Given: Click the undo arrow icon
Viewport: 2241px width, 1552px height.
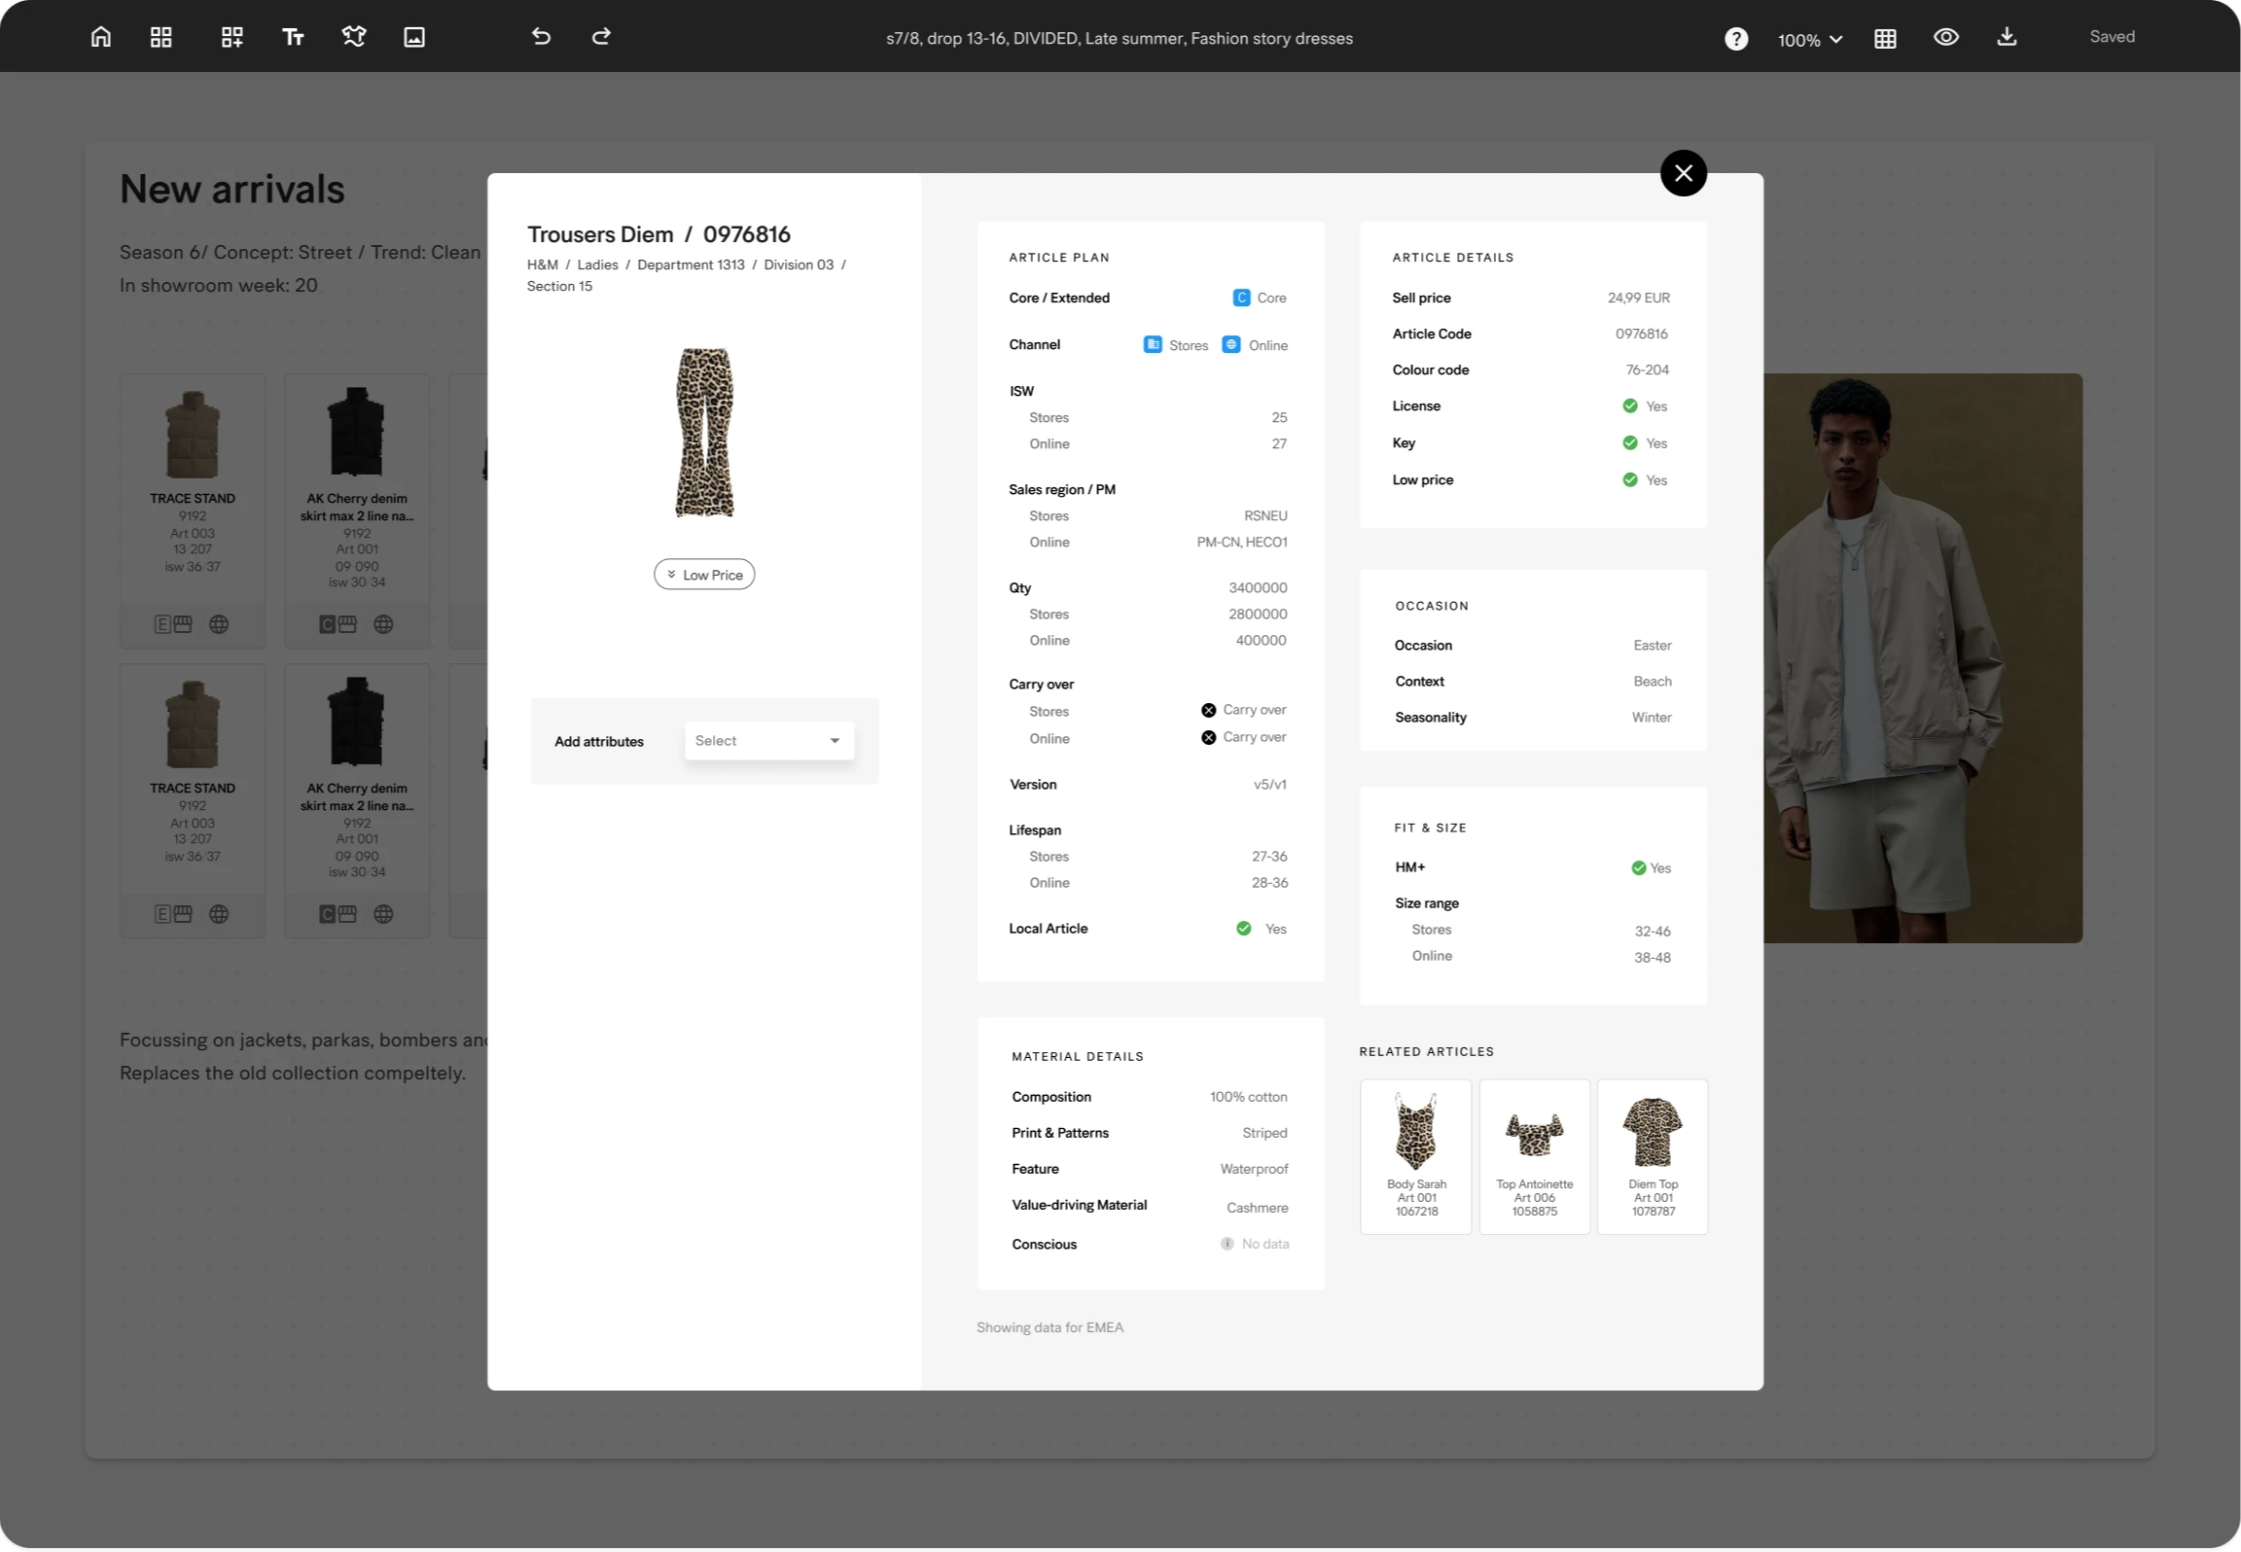Looking at the screenshot, I should tap(542, 37).
